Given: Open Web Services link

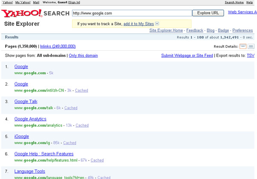Looking at the screenshot, I should [242, 12].
